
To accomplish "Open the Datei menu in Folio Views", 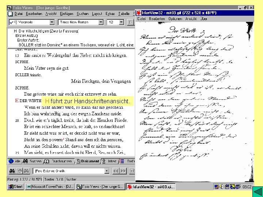I will tap(19, 14).
